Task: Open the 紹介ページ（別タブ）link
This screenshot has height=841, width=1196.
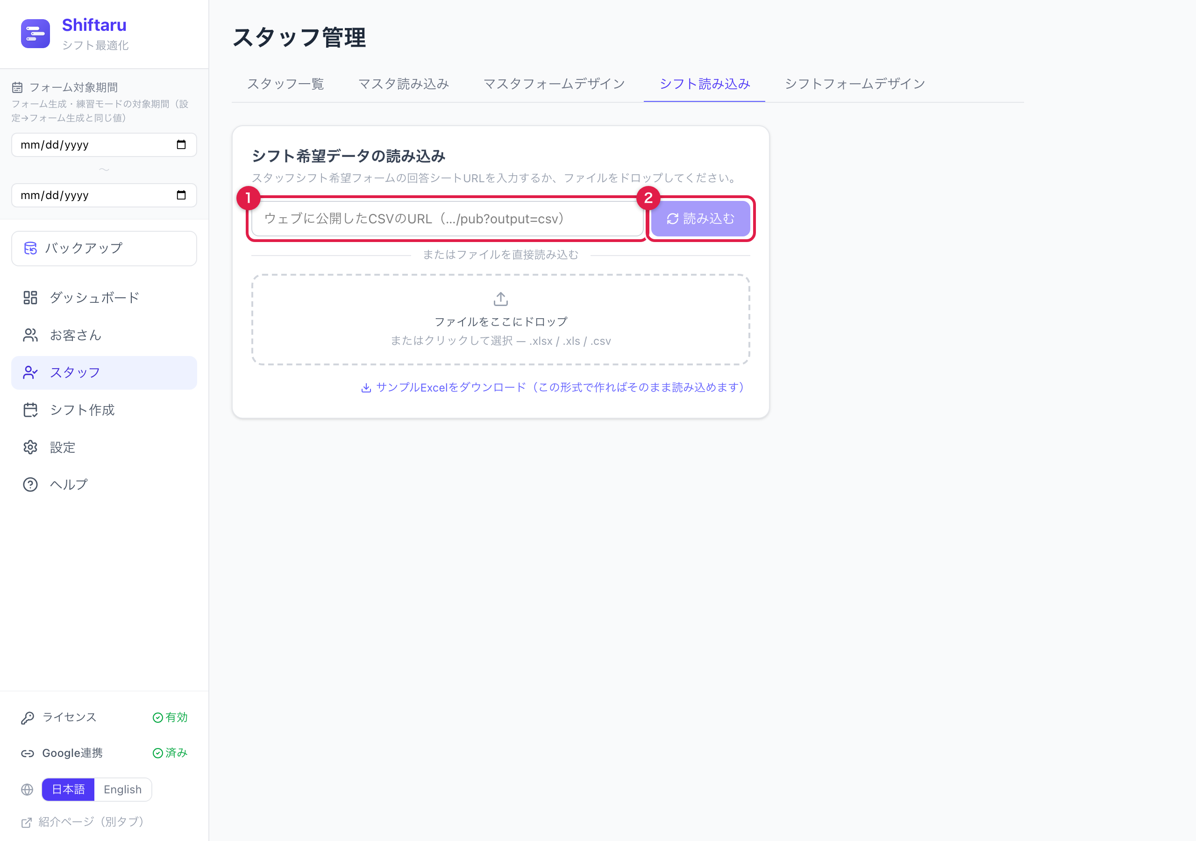Action: pyautogui.click(x=83, y=822)
